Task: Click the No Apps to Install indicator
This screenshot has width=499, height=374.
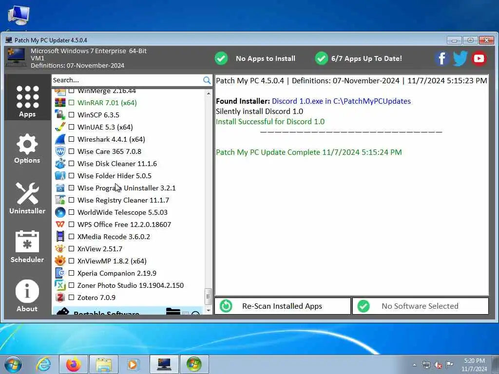Action: coord(255,58)
